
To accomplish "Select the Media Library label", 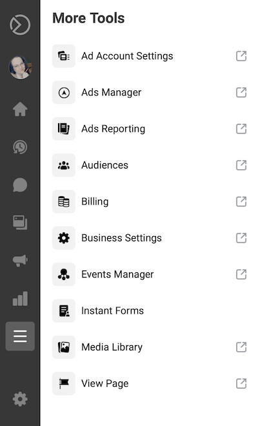I will tap(112, 347).
